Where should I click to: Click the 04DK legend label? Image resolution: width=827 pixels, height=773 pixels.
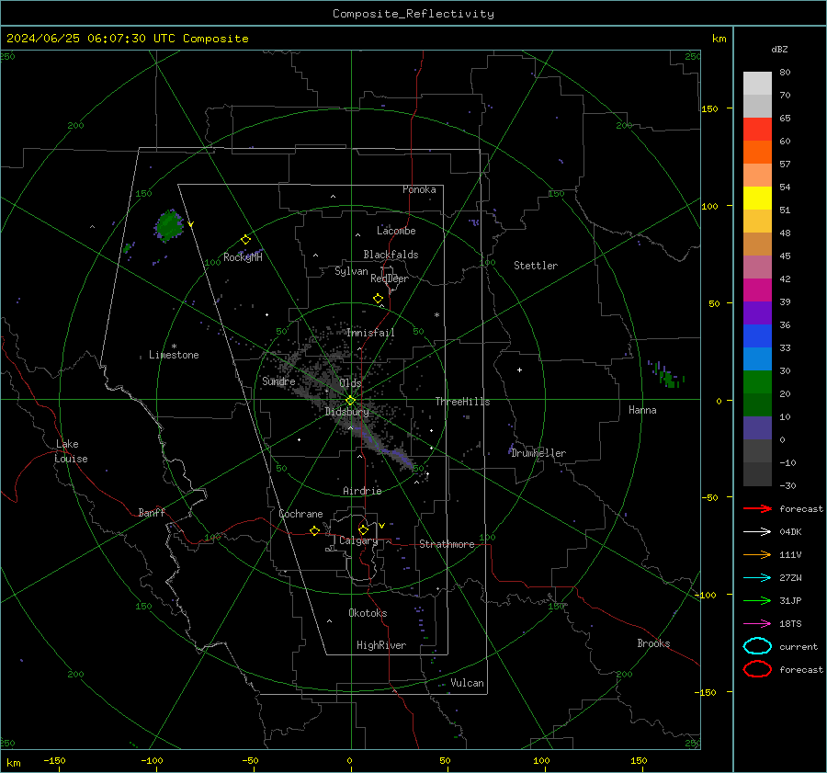coord(790,532)
